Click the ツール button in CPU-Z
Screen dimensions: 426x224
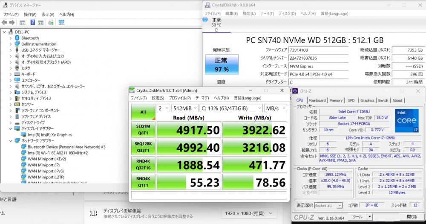(x=357, y=217)
